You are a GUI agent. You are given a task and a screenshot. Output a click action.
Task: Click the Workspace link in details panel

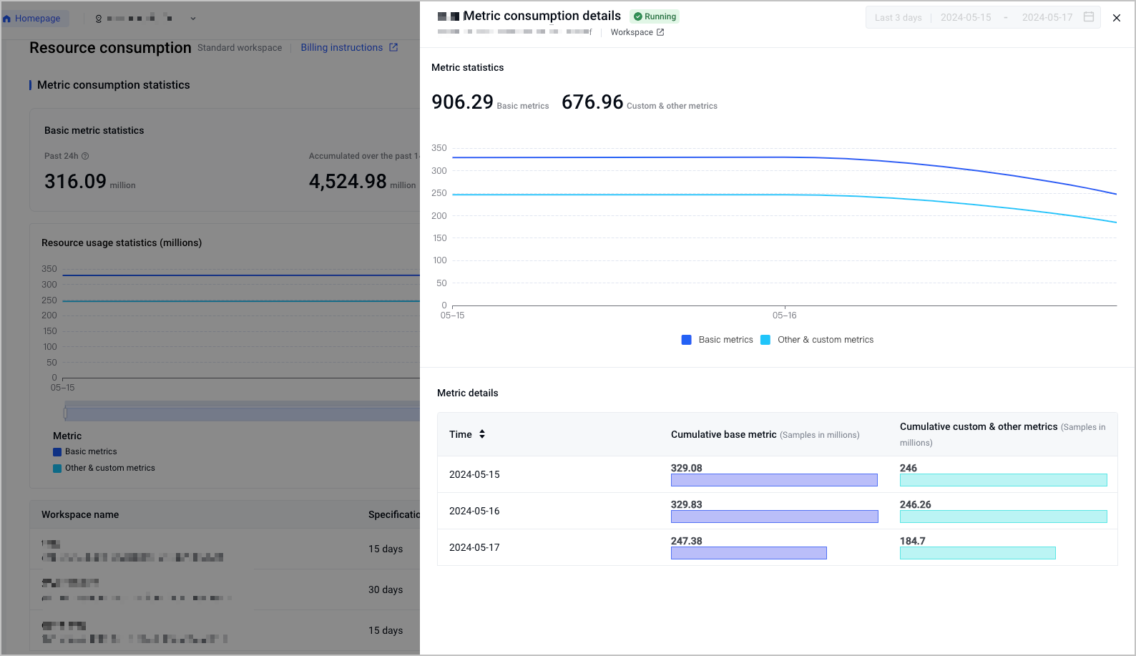pyautogui.click(x=632, y=32)
